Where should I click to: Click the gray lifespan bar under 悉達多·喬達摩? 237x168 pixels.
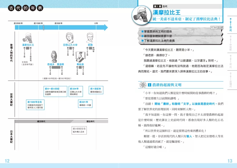click(56, 67)
